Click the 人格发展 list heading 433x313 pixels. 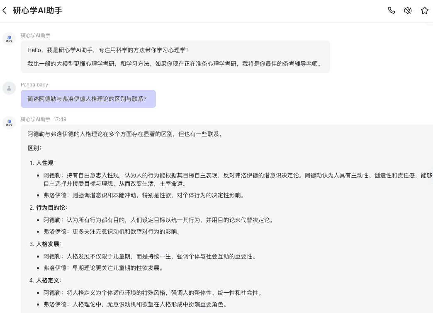[x=48, y=244]
